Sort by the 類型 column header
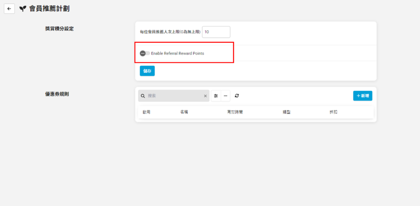 (x=286, y=112)
